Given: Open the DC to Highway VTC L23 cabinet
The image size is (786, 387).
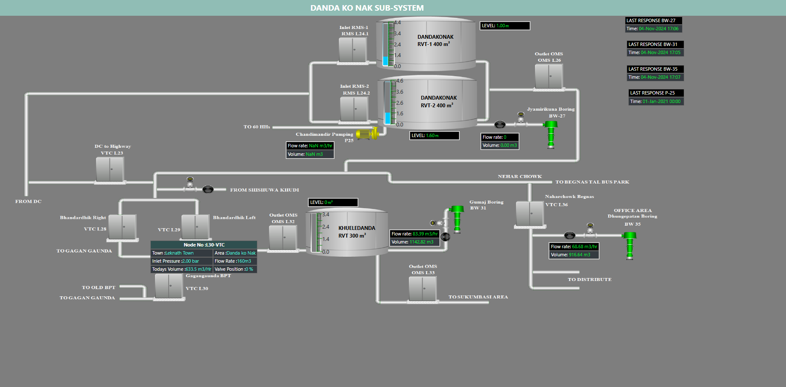Looking at the screenshot, I should (x=110, y=169).
